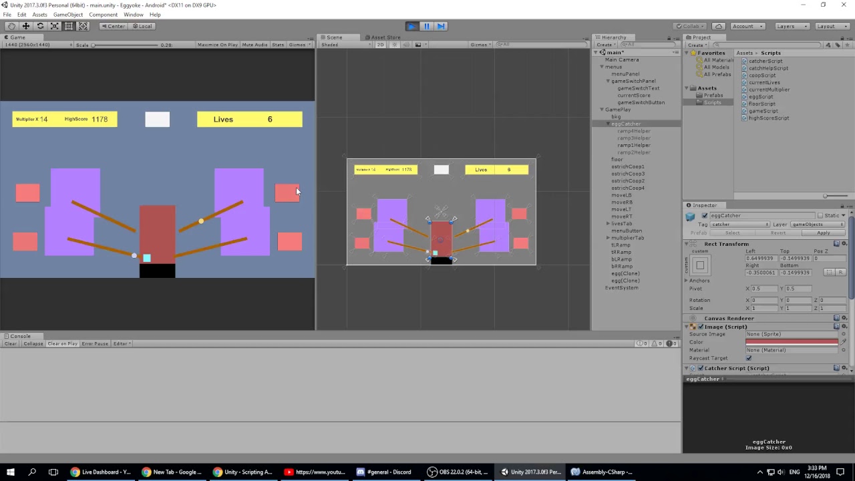The image size is (855, 481).
Task: Pause the running game
Action: [x=426, y=26]
